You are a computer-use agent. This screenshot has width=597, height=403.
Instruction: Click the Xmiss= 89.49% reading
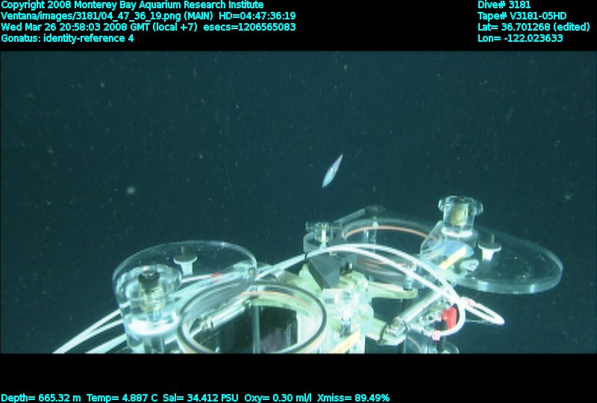tap(357, 398)
